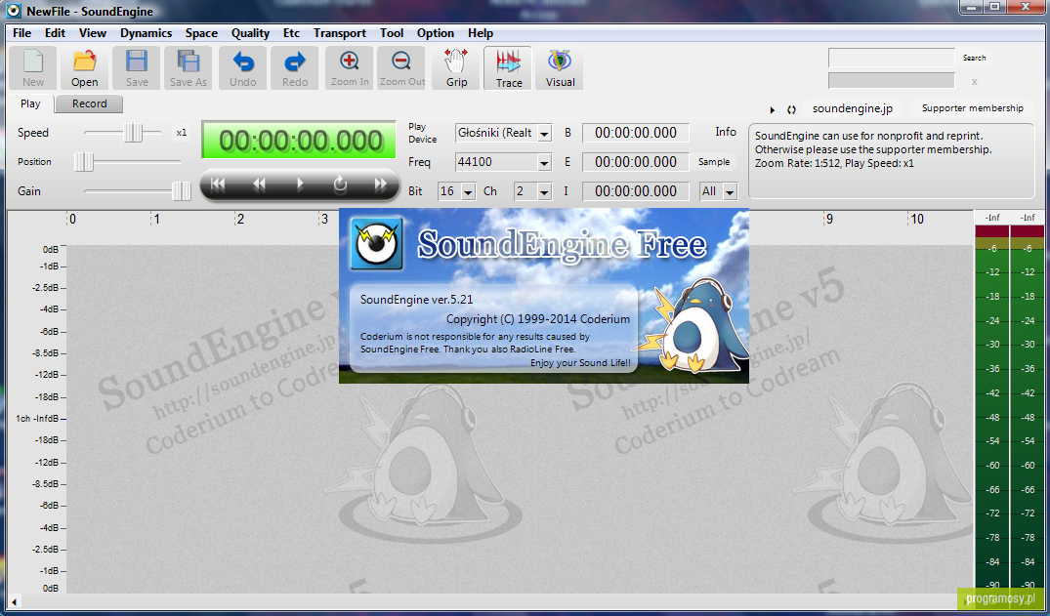The width and height of the screenshot is (1050, 616).
Task: Expand the All selection dropdown
Action: coord(730,191)
